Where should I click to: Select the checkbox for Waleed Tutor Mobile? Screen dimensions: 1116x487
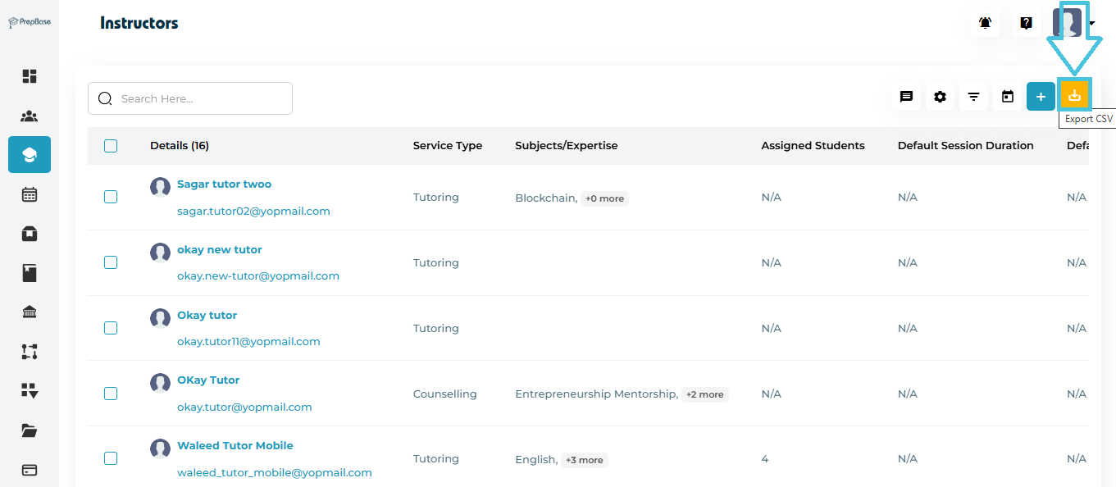[111, 459]
